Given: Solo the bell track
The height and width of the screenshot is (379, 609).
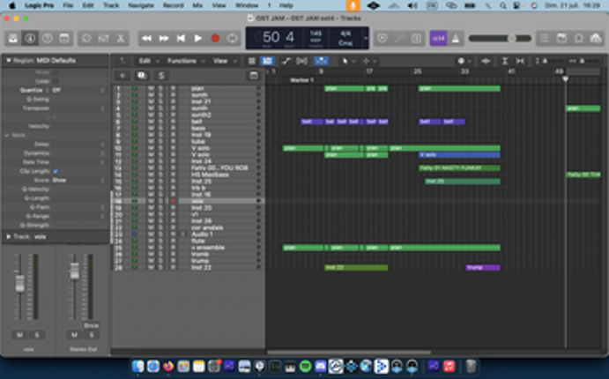Looking at the screenshot, I should point(161,121).
